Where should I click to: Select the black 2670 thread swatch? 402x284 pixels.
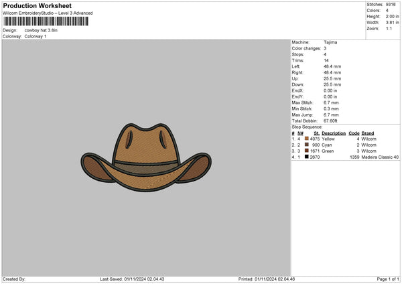[x=307, y=157]
